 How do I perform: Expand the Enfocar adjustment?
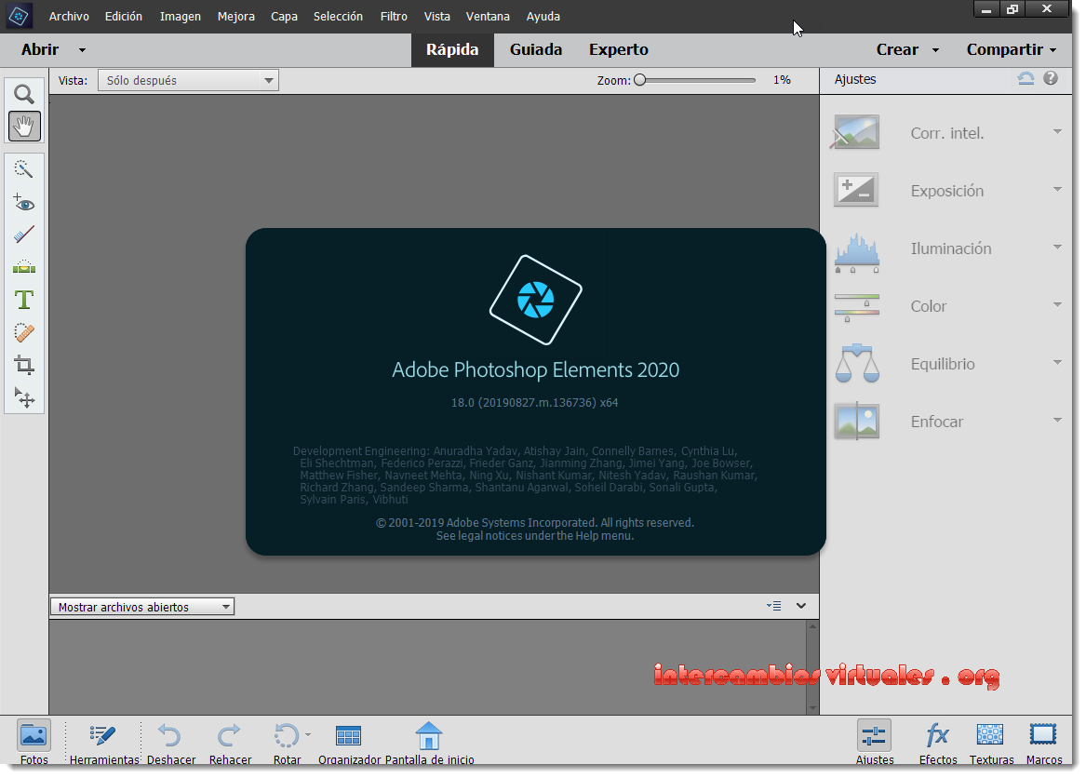[x=1057, y=419]
